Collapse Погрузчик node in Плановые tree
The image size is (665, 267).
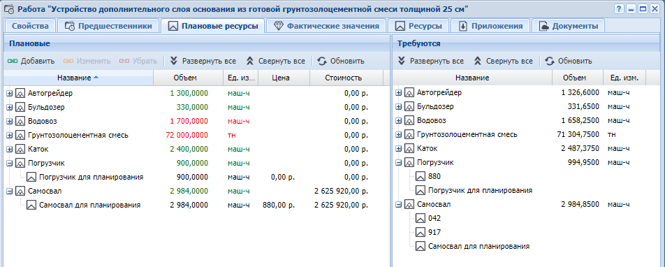[10, 163]
